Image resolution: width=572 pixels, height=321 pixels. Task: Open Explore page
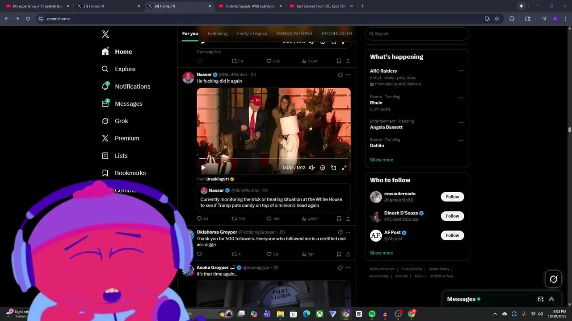coord(119,69)
